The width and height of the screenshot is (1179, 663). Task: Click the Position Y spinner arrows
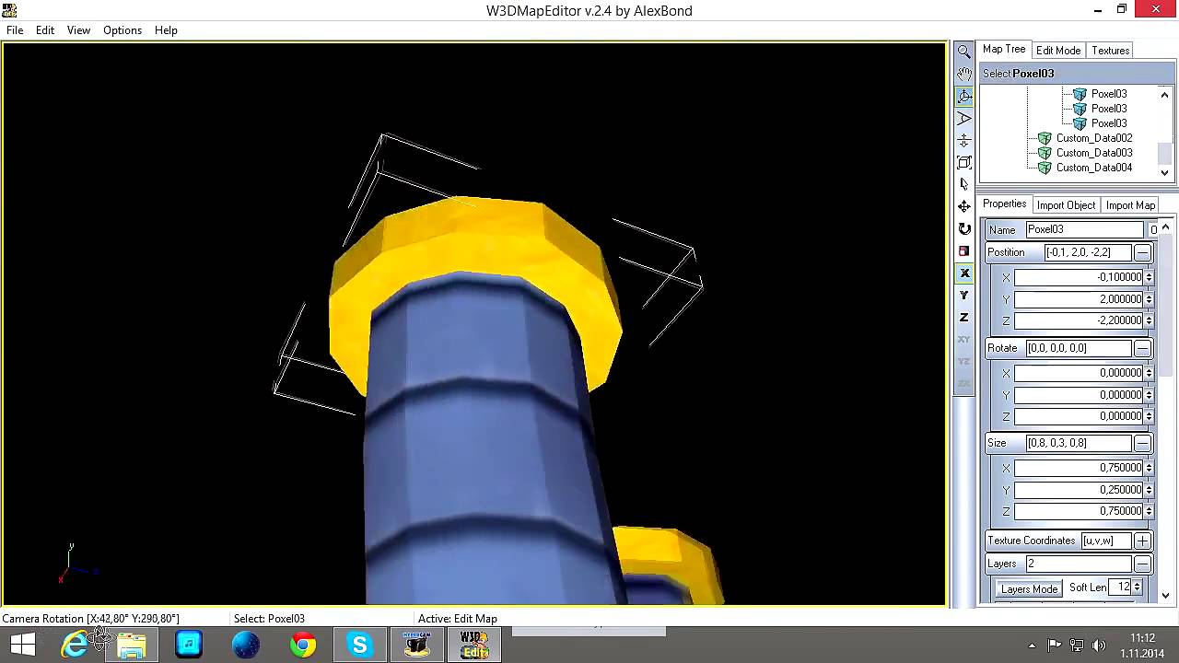coord(1149,299)
